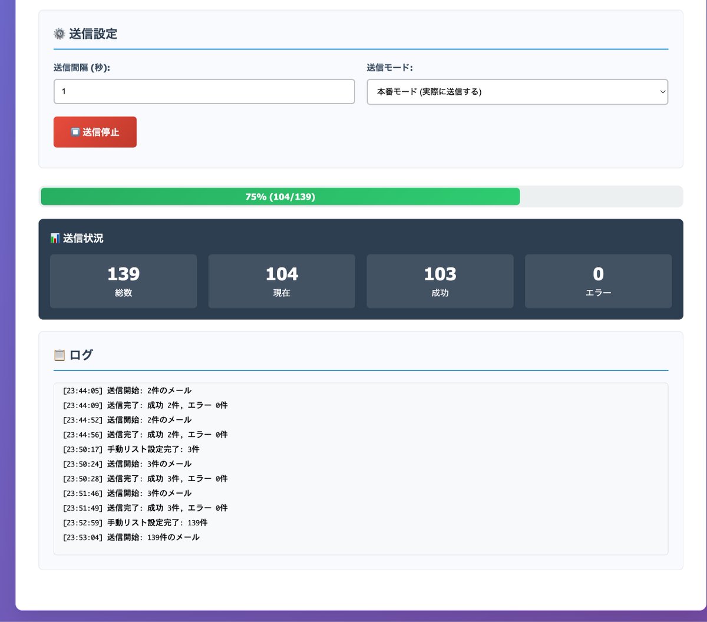
Task: Select log line [23:44:05] 送信開始: 2件のメール
Action: 127,391
